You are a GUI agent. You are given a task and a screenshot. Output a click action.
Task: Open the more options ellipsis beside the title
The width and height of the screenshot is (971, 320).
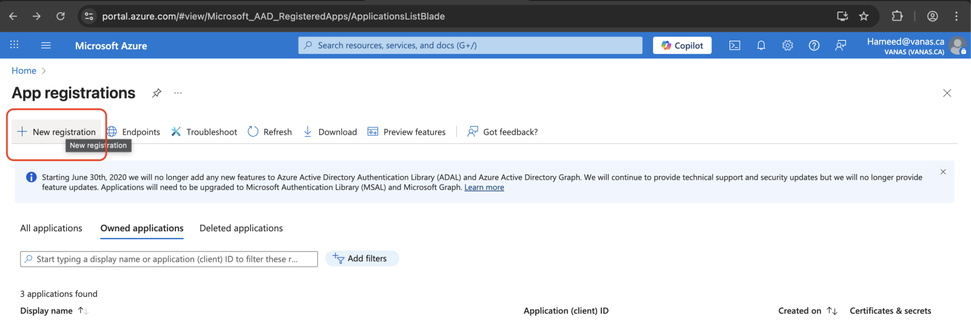178,93
